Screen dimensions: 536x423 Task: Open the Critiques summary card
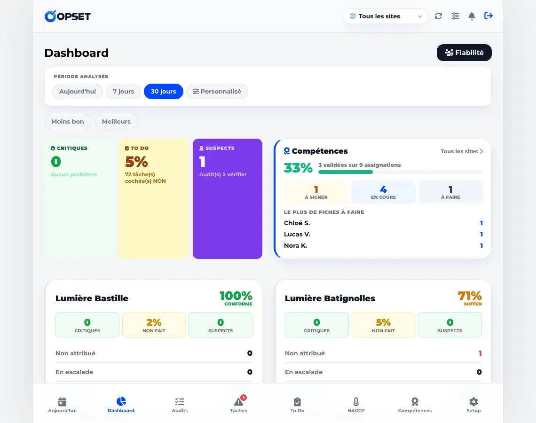click(79, 198)
